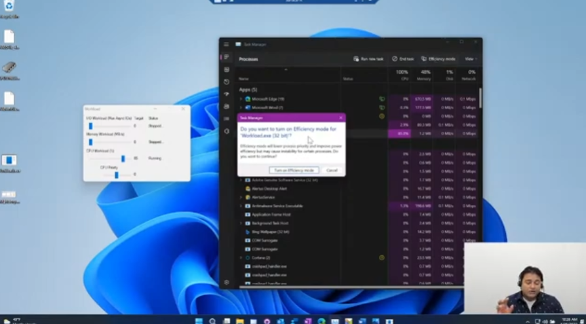Image resolution: width=586 pixels, height=324 pixels.
Task: Click suspended status icon on Cortana row
Action: [x=381, y=257]
